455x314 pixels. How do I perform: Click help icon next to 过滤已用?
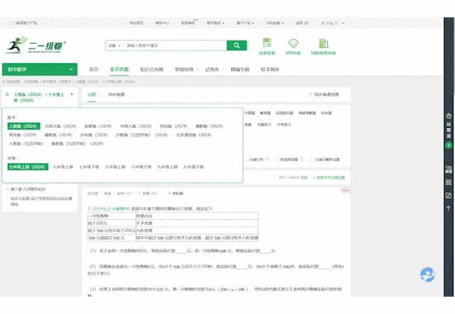click(x=268, y=159)
